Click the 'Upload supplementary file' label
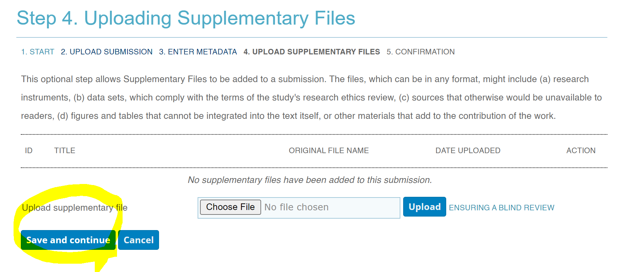 [x=75, y=208]
